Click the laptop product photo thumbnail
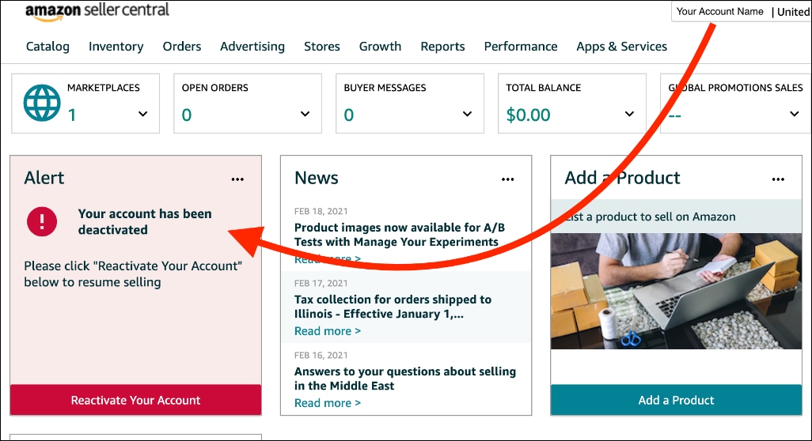Viewport: 812px width, 441px height. click(676, 291)
